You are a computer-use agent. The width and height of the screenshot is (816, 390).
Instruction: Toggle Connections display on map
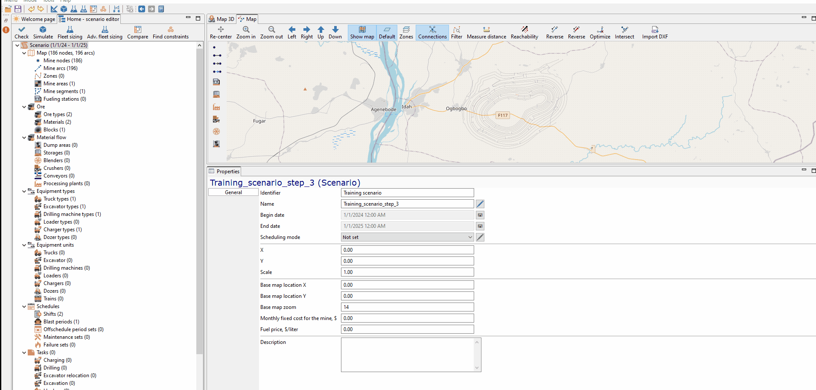click(x=432, y=32)
